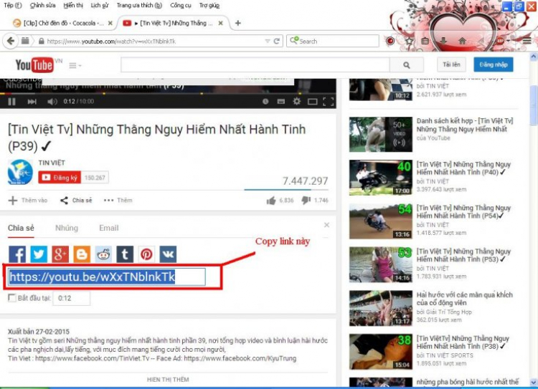
Task: Switch to Coca-Cola clip browser tab
Action: tap(63, 23)
